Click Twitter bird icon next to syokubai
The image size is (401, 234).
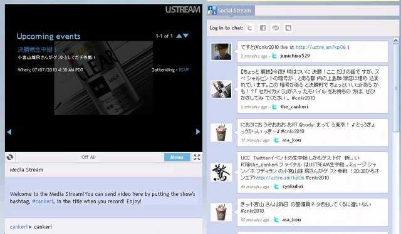tap(276, 186)
